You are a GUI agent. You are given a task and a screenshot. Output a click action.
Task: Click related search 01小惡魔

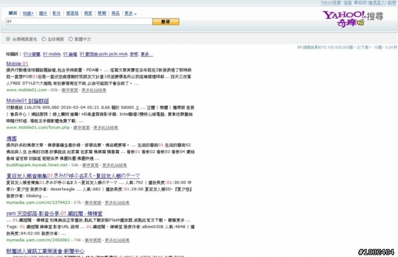tap(32, 54)
